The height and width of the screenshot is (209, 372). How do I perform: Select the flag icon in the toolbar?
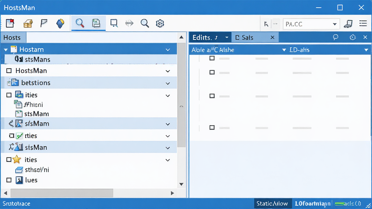44,23
